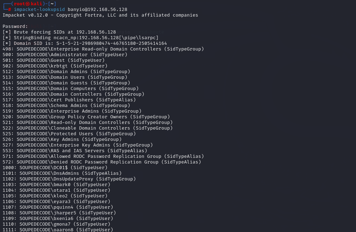Click the 525: Protected Users line
Viewport: 356px width, 232px height.
tap(69, 134)
